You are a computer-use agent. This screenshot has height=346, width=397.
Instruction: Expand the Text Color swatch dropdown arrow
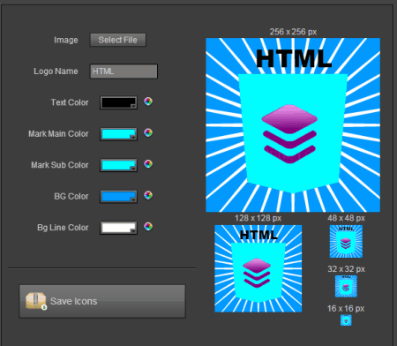point(133,106)
